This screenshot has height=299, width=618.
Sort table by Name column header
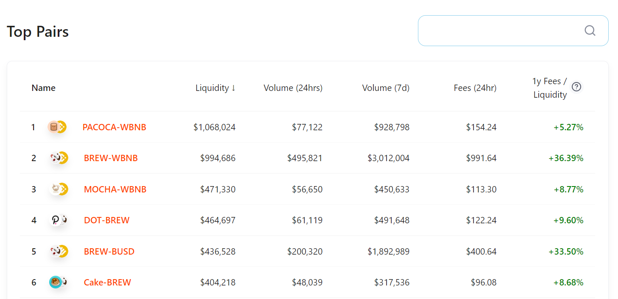coord(44,88)
